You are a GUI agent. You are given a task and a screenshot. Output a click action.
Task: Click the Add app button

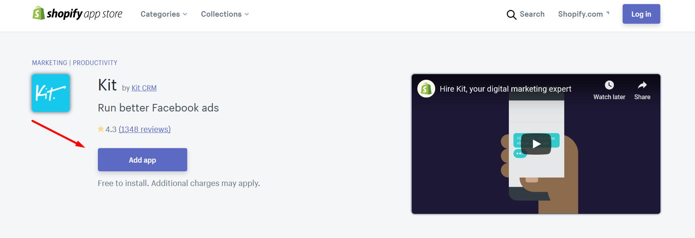coord(142,160)
